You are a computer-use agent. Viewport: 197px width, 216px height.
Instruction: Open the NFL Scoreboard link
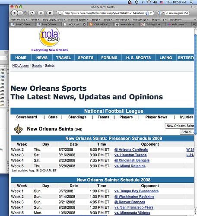(x=26, y=117)
